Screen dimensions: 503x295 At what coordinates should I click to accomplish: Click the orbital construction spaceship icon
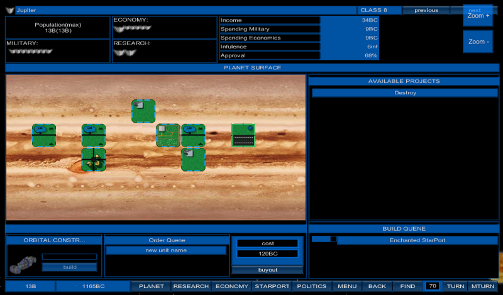click(x=23, y=265)
